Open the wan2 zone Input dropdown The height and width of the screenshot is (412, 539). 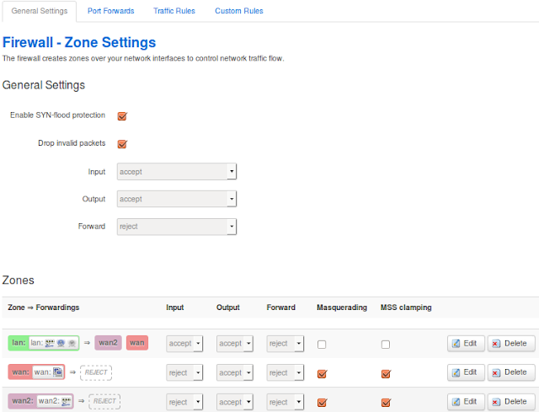coord(184,402)
